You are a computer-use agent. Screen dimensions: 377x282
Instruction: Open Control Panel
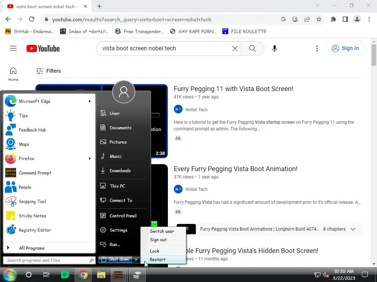pos(123,216)
